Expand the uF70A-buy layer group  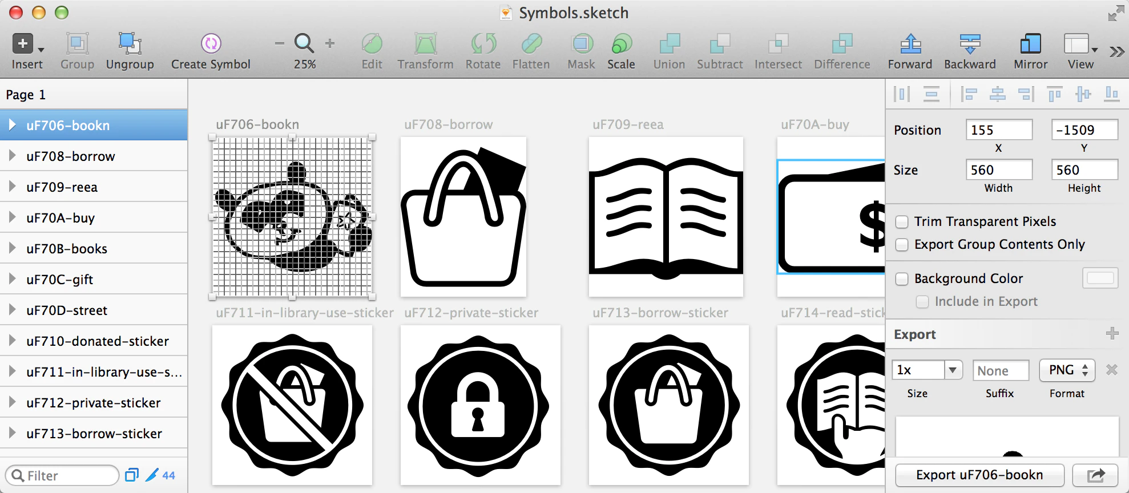(x=11, y=217)
